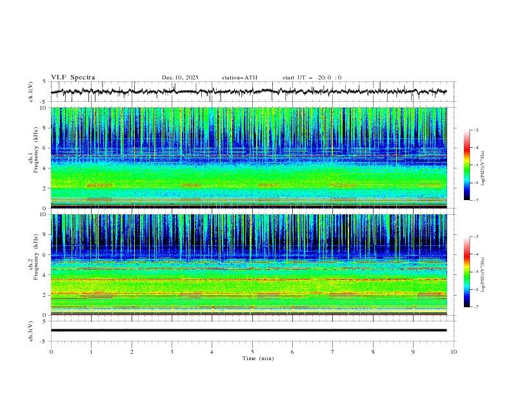511x395 pixels.
Task: Select the "start UT = 20:0 :0" text
Action: [x=312, y=77]
